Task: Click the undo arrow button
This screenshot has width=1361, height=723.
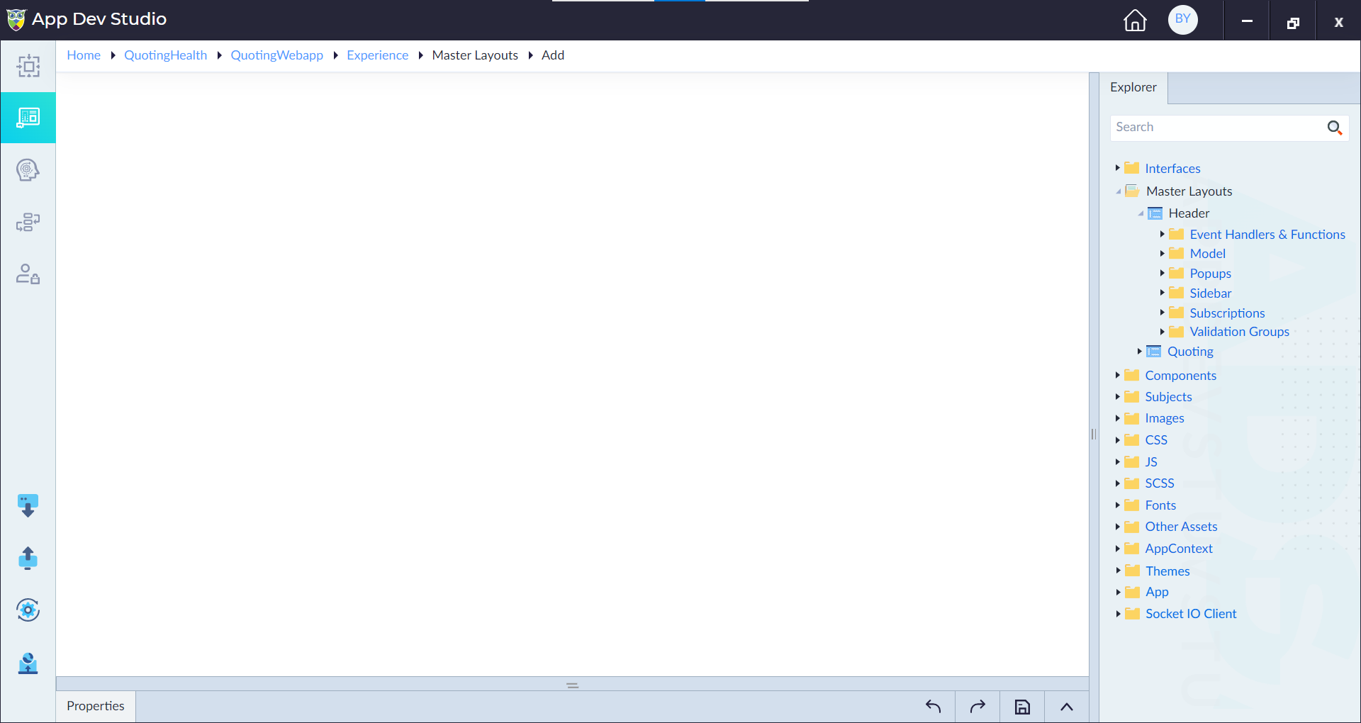Action: click(x=933, y=707)
